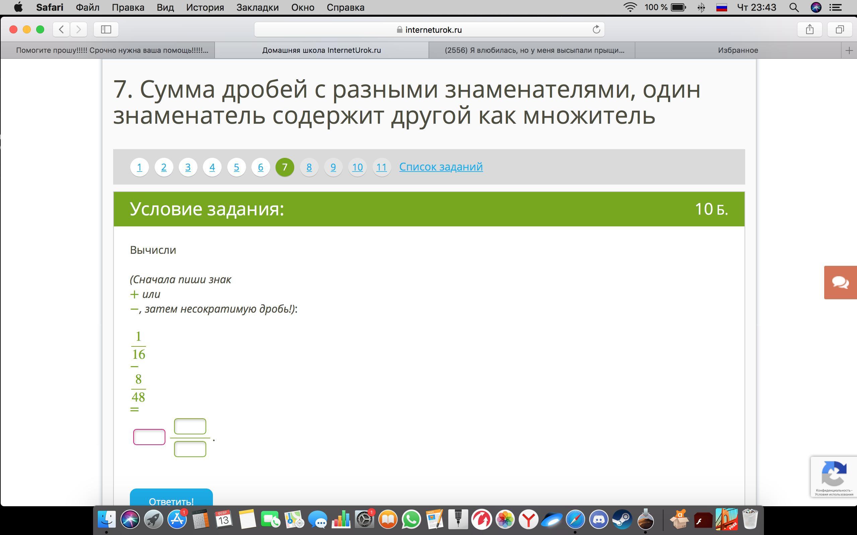Open Calendar showing 13 in Dock
The height and width of the screenshot is (535, 857).
(x=224, y=519)
